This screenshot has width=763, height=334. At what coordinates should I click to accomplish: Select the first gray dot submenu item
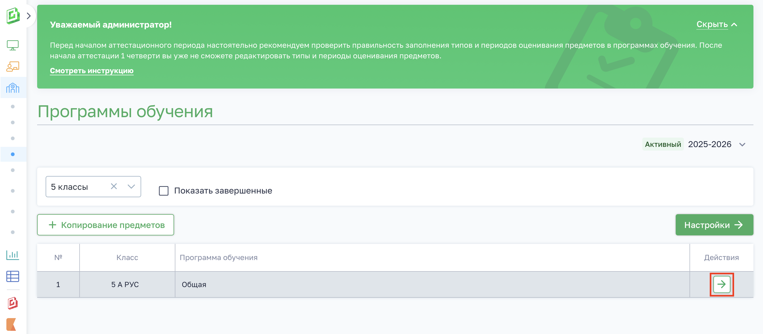point(13,107)
